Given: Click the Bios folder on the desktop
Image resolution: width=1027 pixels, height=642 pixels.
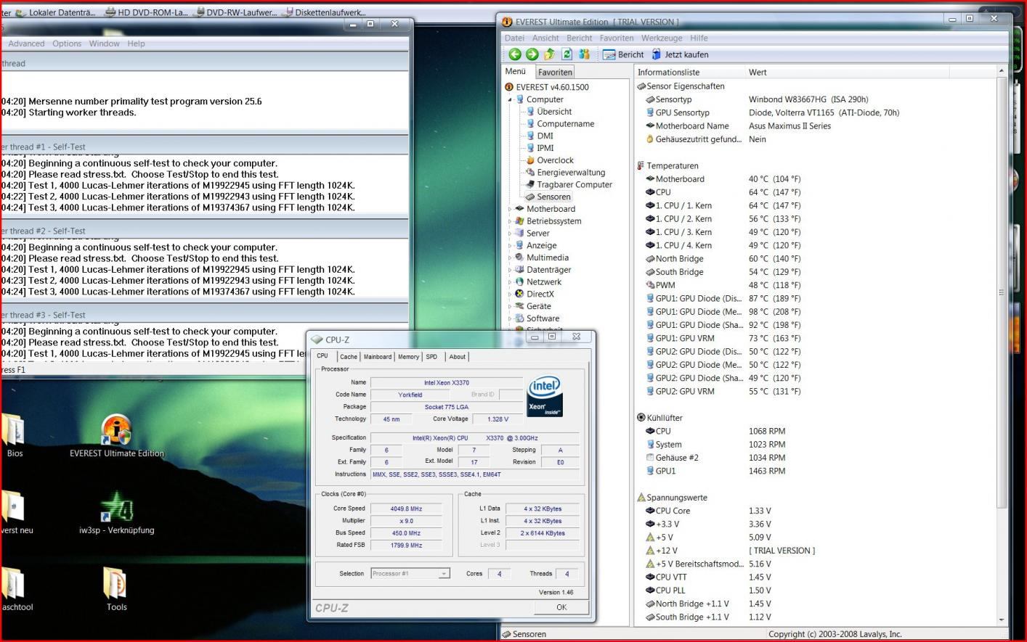Looking at the screenshot, I should coord(15,435).
